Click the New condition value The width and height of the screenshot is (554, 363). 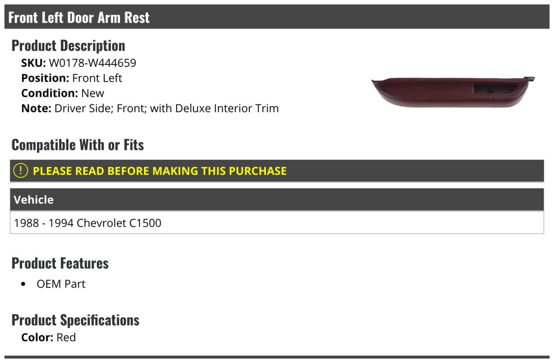(92, 93)
